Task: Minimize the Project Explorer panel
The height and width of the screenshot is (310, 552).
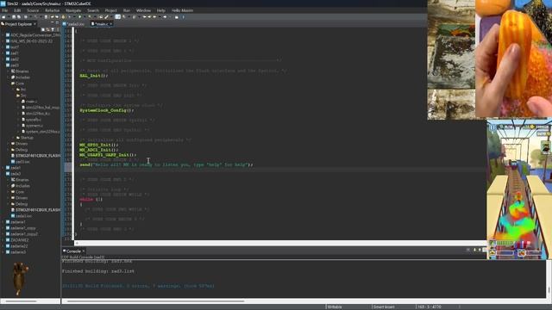Action: [52, 22]
